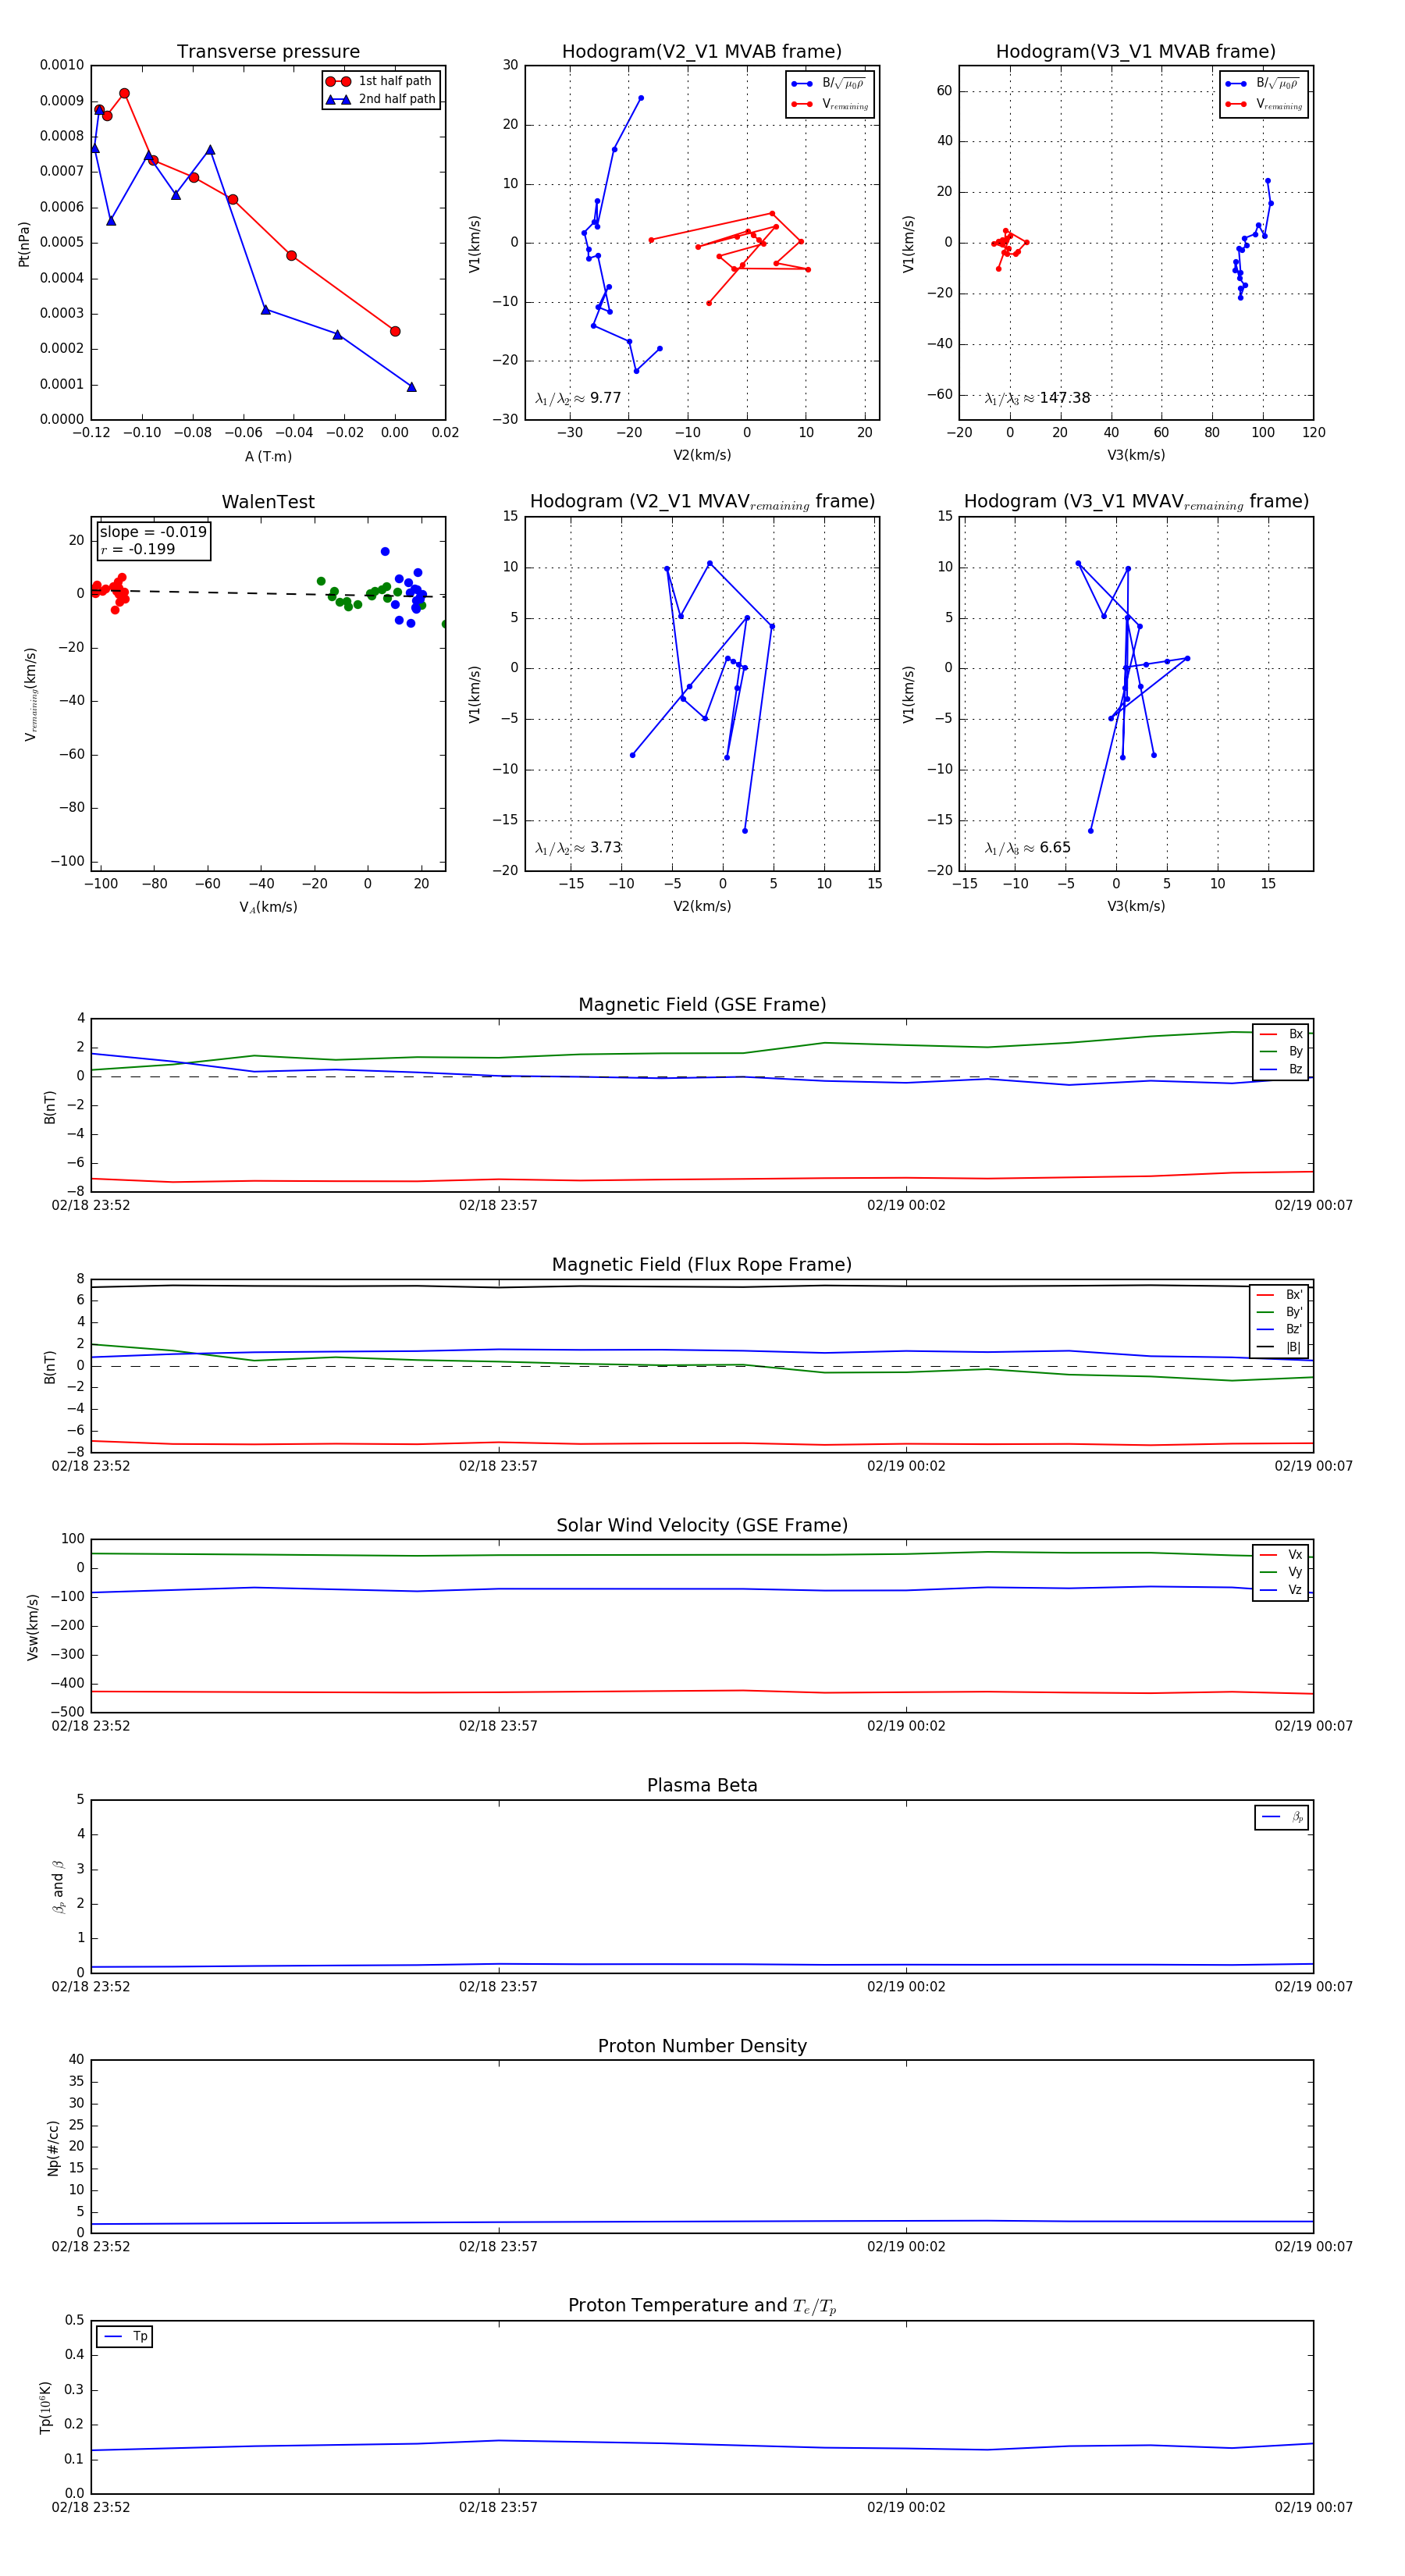The image size is (1405, 2576).
Task: Select the By' legend entry
Action: click(x=1280, y=1312)
